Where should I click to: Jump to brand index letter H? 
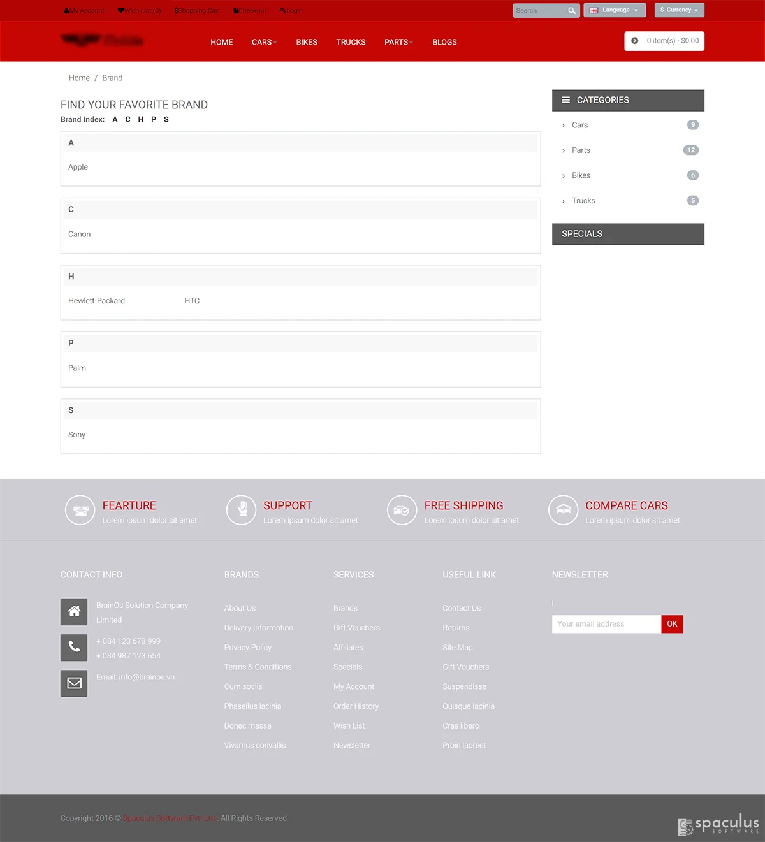[141, 119]
